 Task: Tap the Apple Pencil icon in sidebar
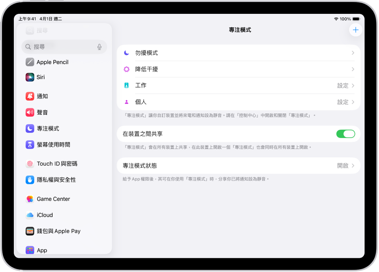(30, 62)
